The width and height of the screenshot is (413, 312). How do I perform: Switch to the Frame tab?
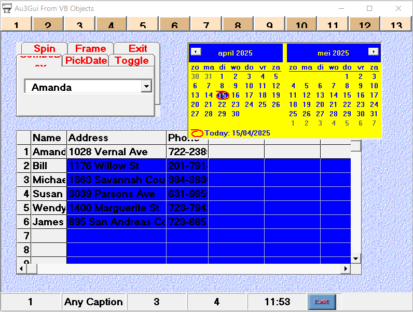[91, 48]
